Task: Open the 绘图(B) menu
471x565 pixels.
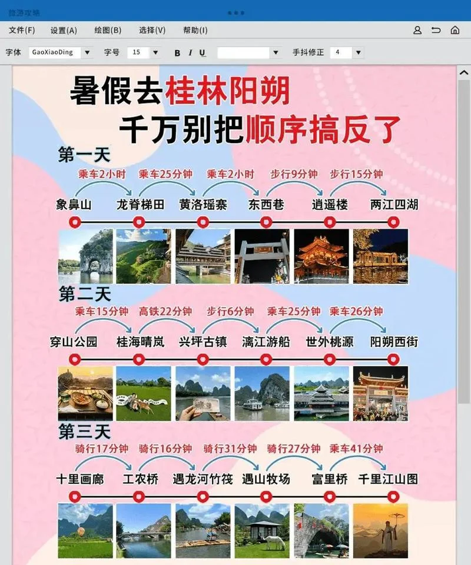Action: [x=108, y=30]
